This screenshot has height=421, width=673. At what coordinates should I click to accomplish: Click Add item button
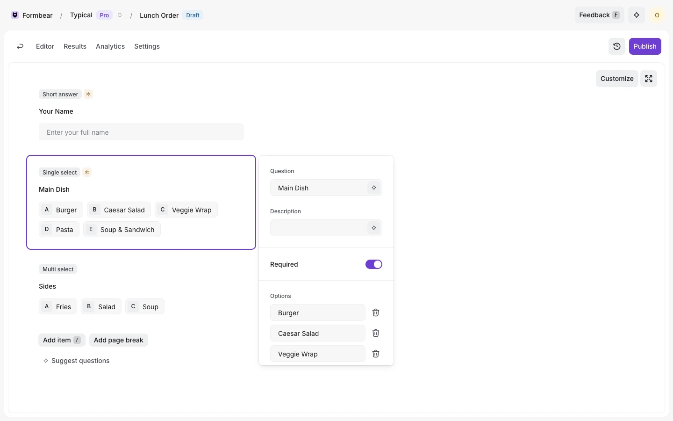point(62,340)
